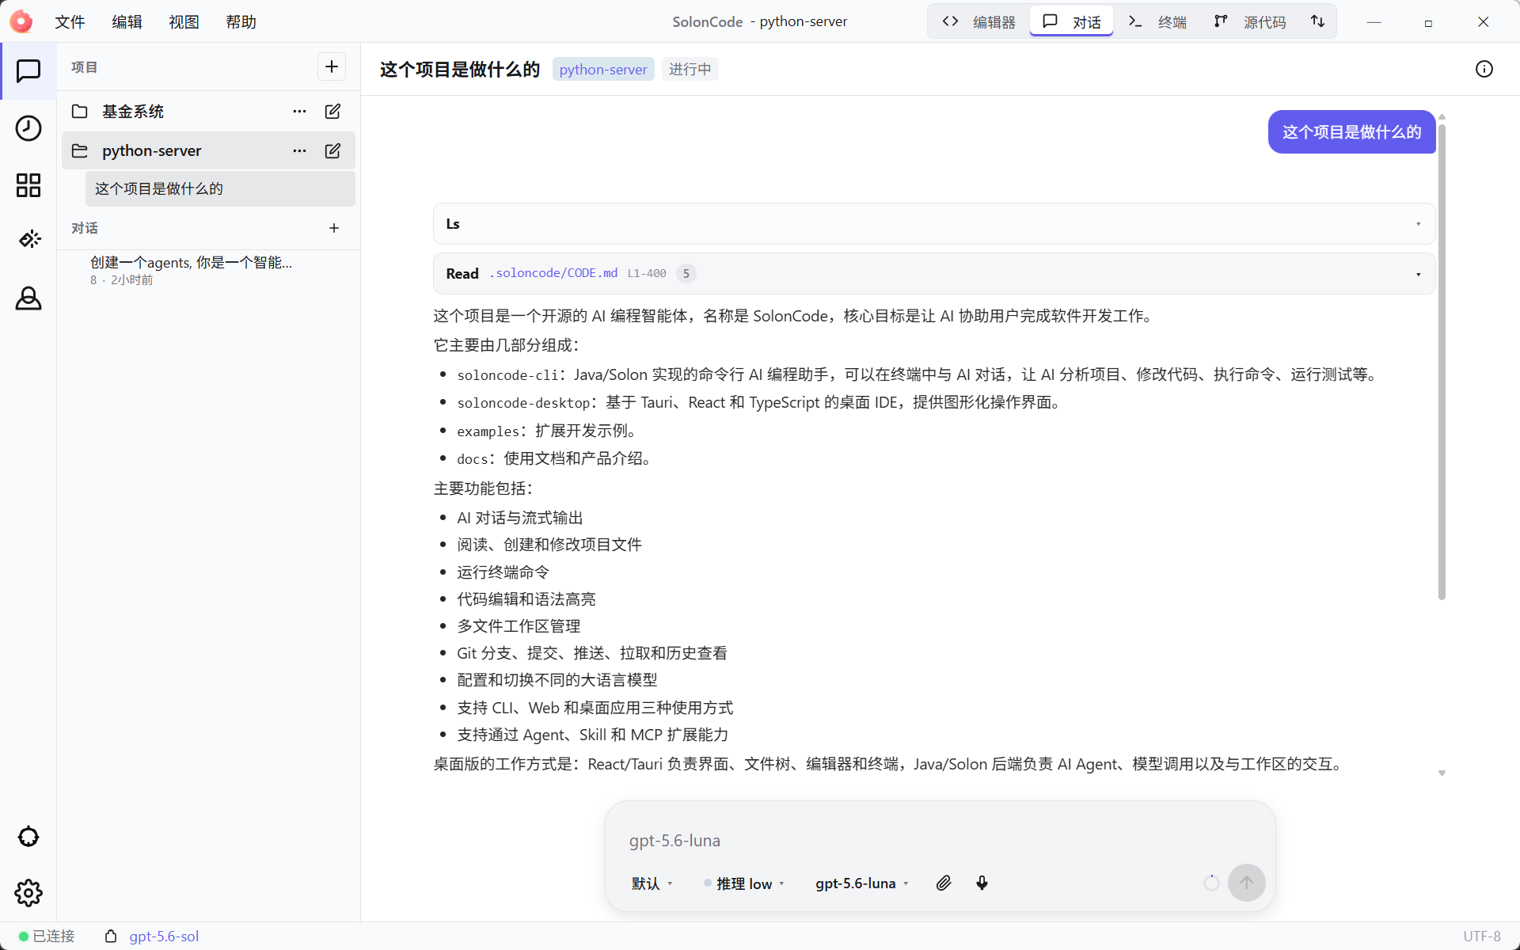Open more options for 基金系统 project
The width and height of the screenshot is (1520, 950).
(299, 112)
